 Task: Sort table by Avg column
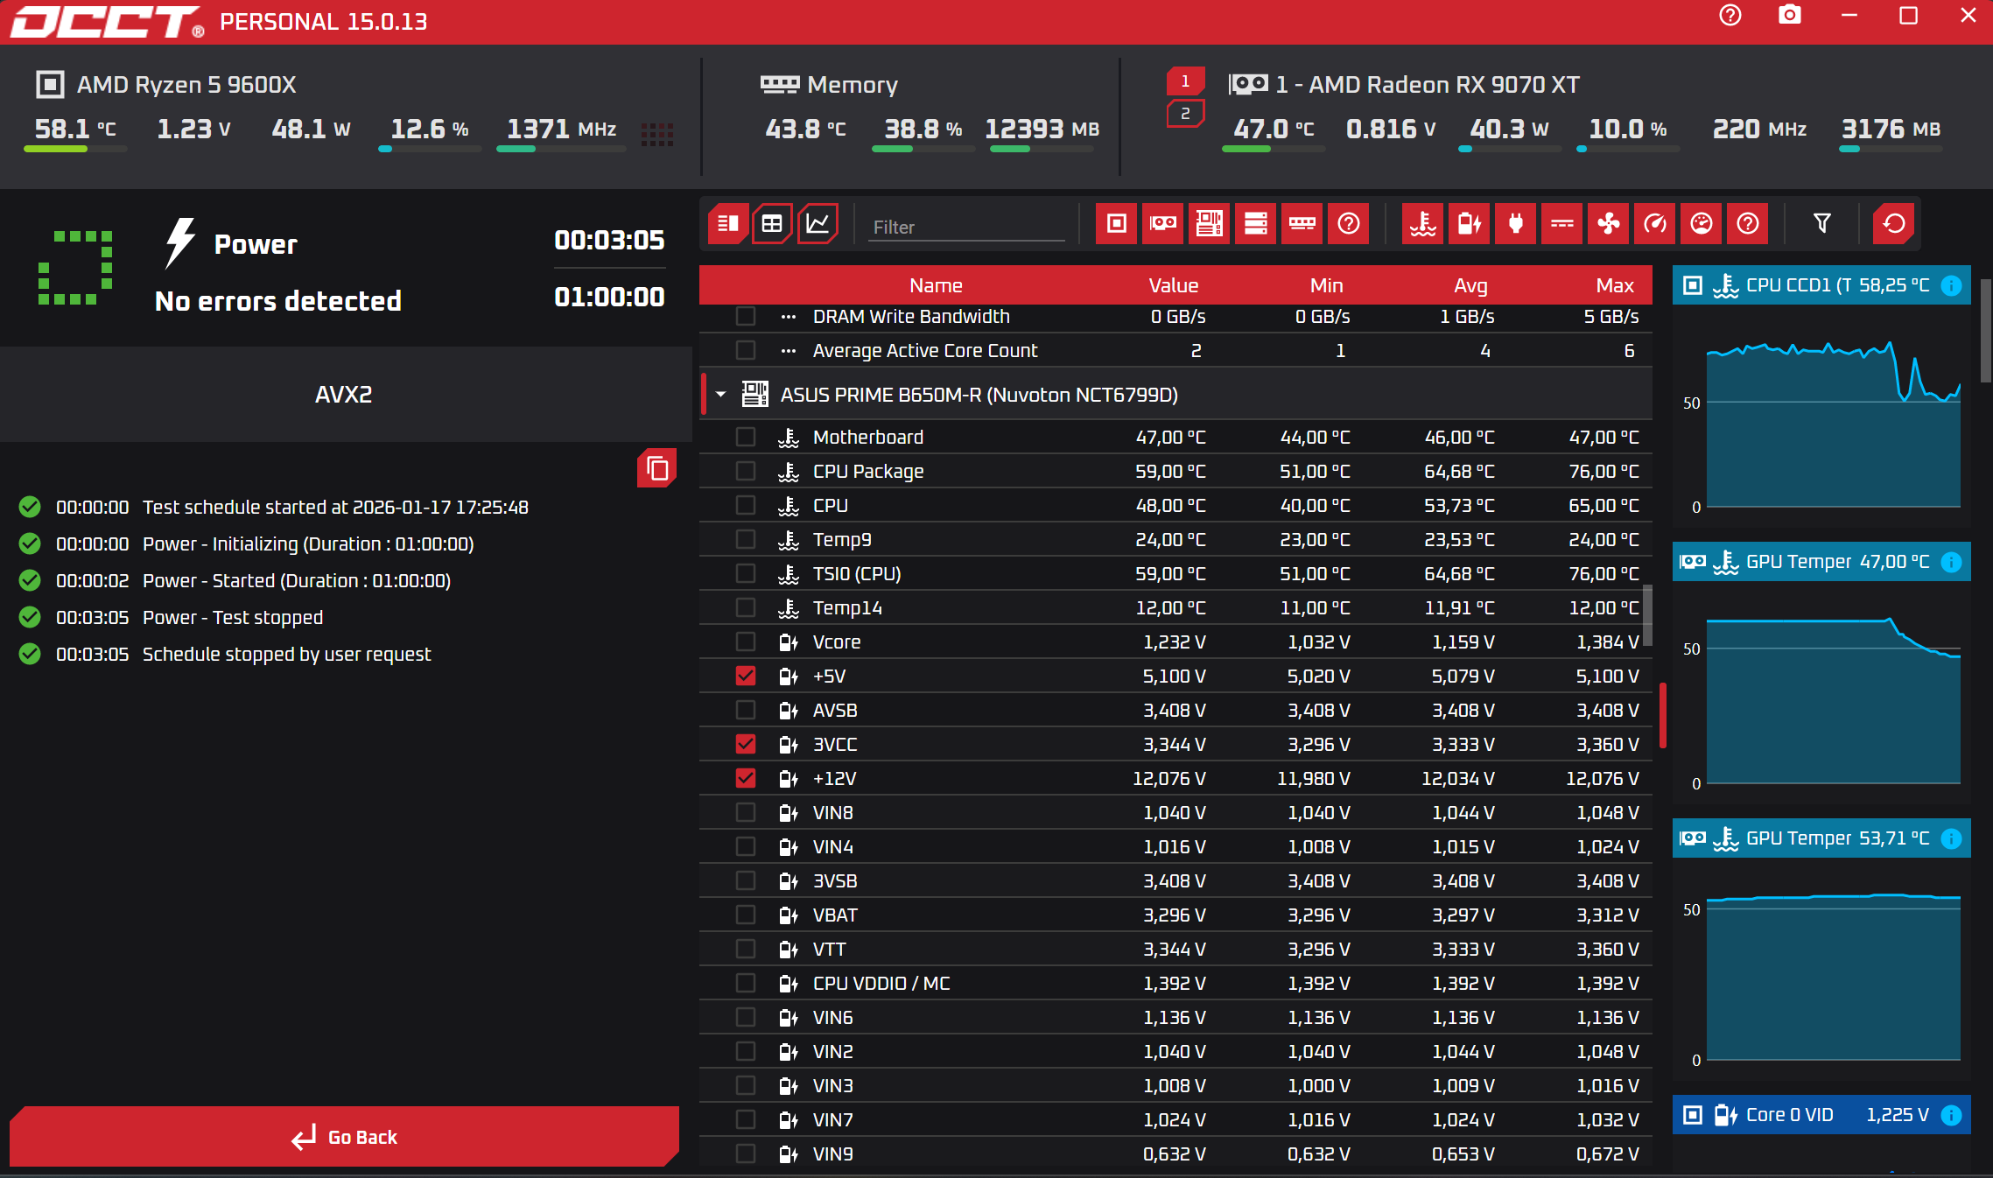click(1470, 285)
